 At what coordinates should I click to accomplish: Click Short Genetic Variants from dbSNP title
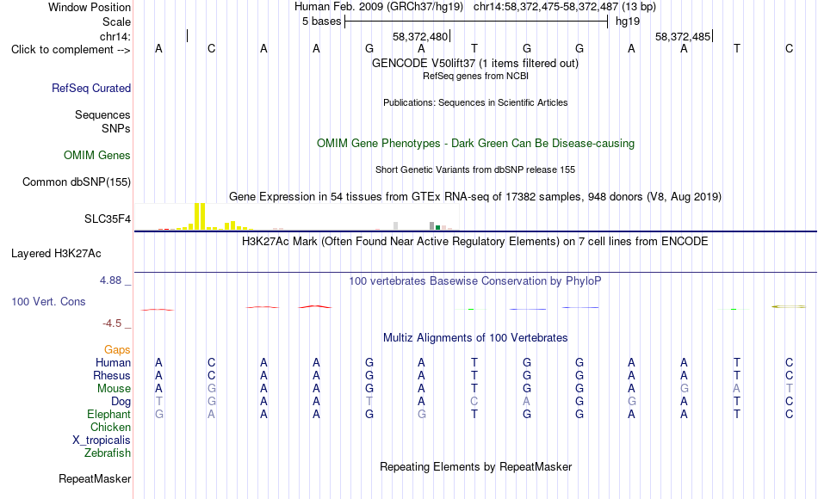475,169
